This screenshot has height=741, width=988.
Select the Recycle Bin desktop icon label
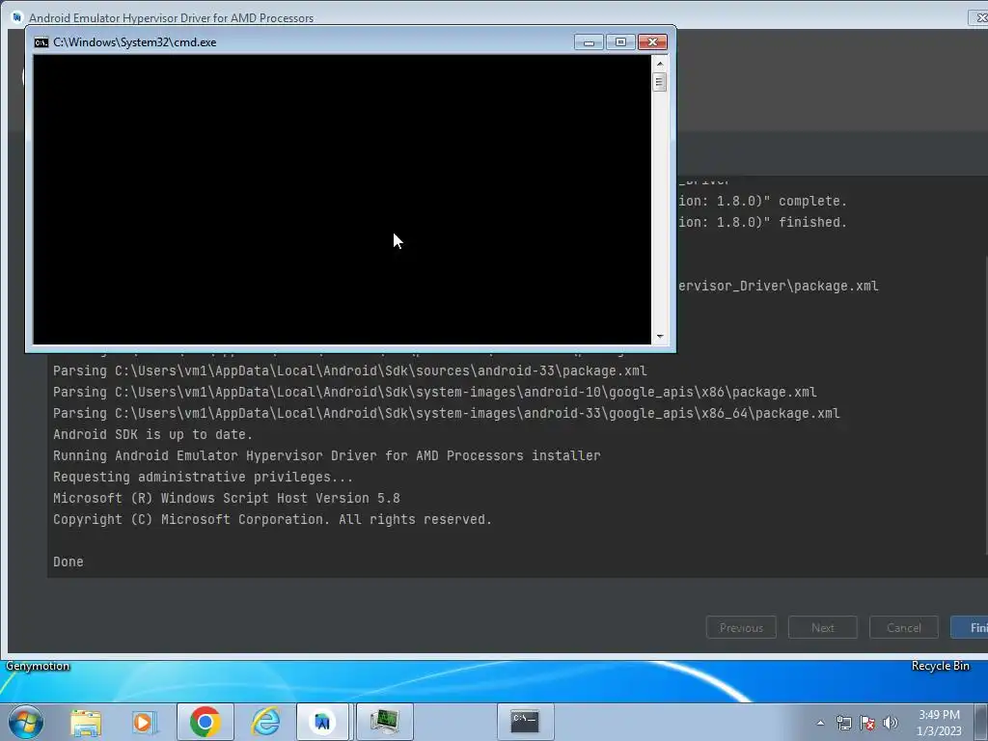pyautogui.click(x=940, y=666)
